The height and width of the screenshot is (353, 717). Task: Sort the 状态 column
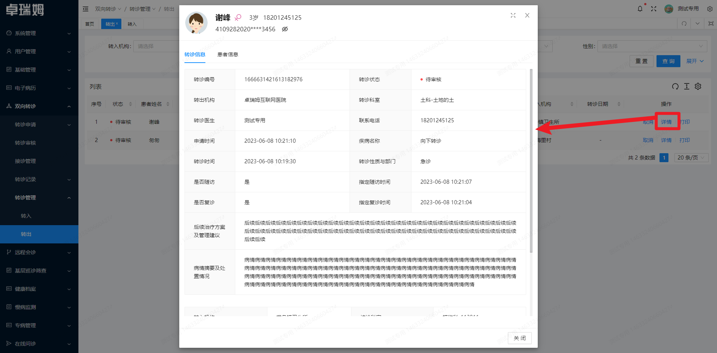[130, 104]
